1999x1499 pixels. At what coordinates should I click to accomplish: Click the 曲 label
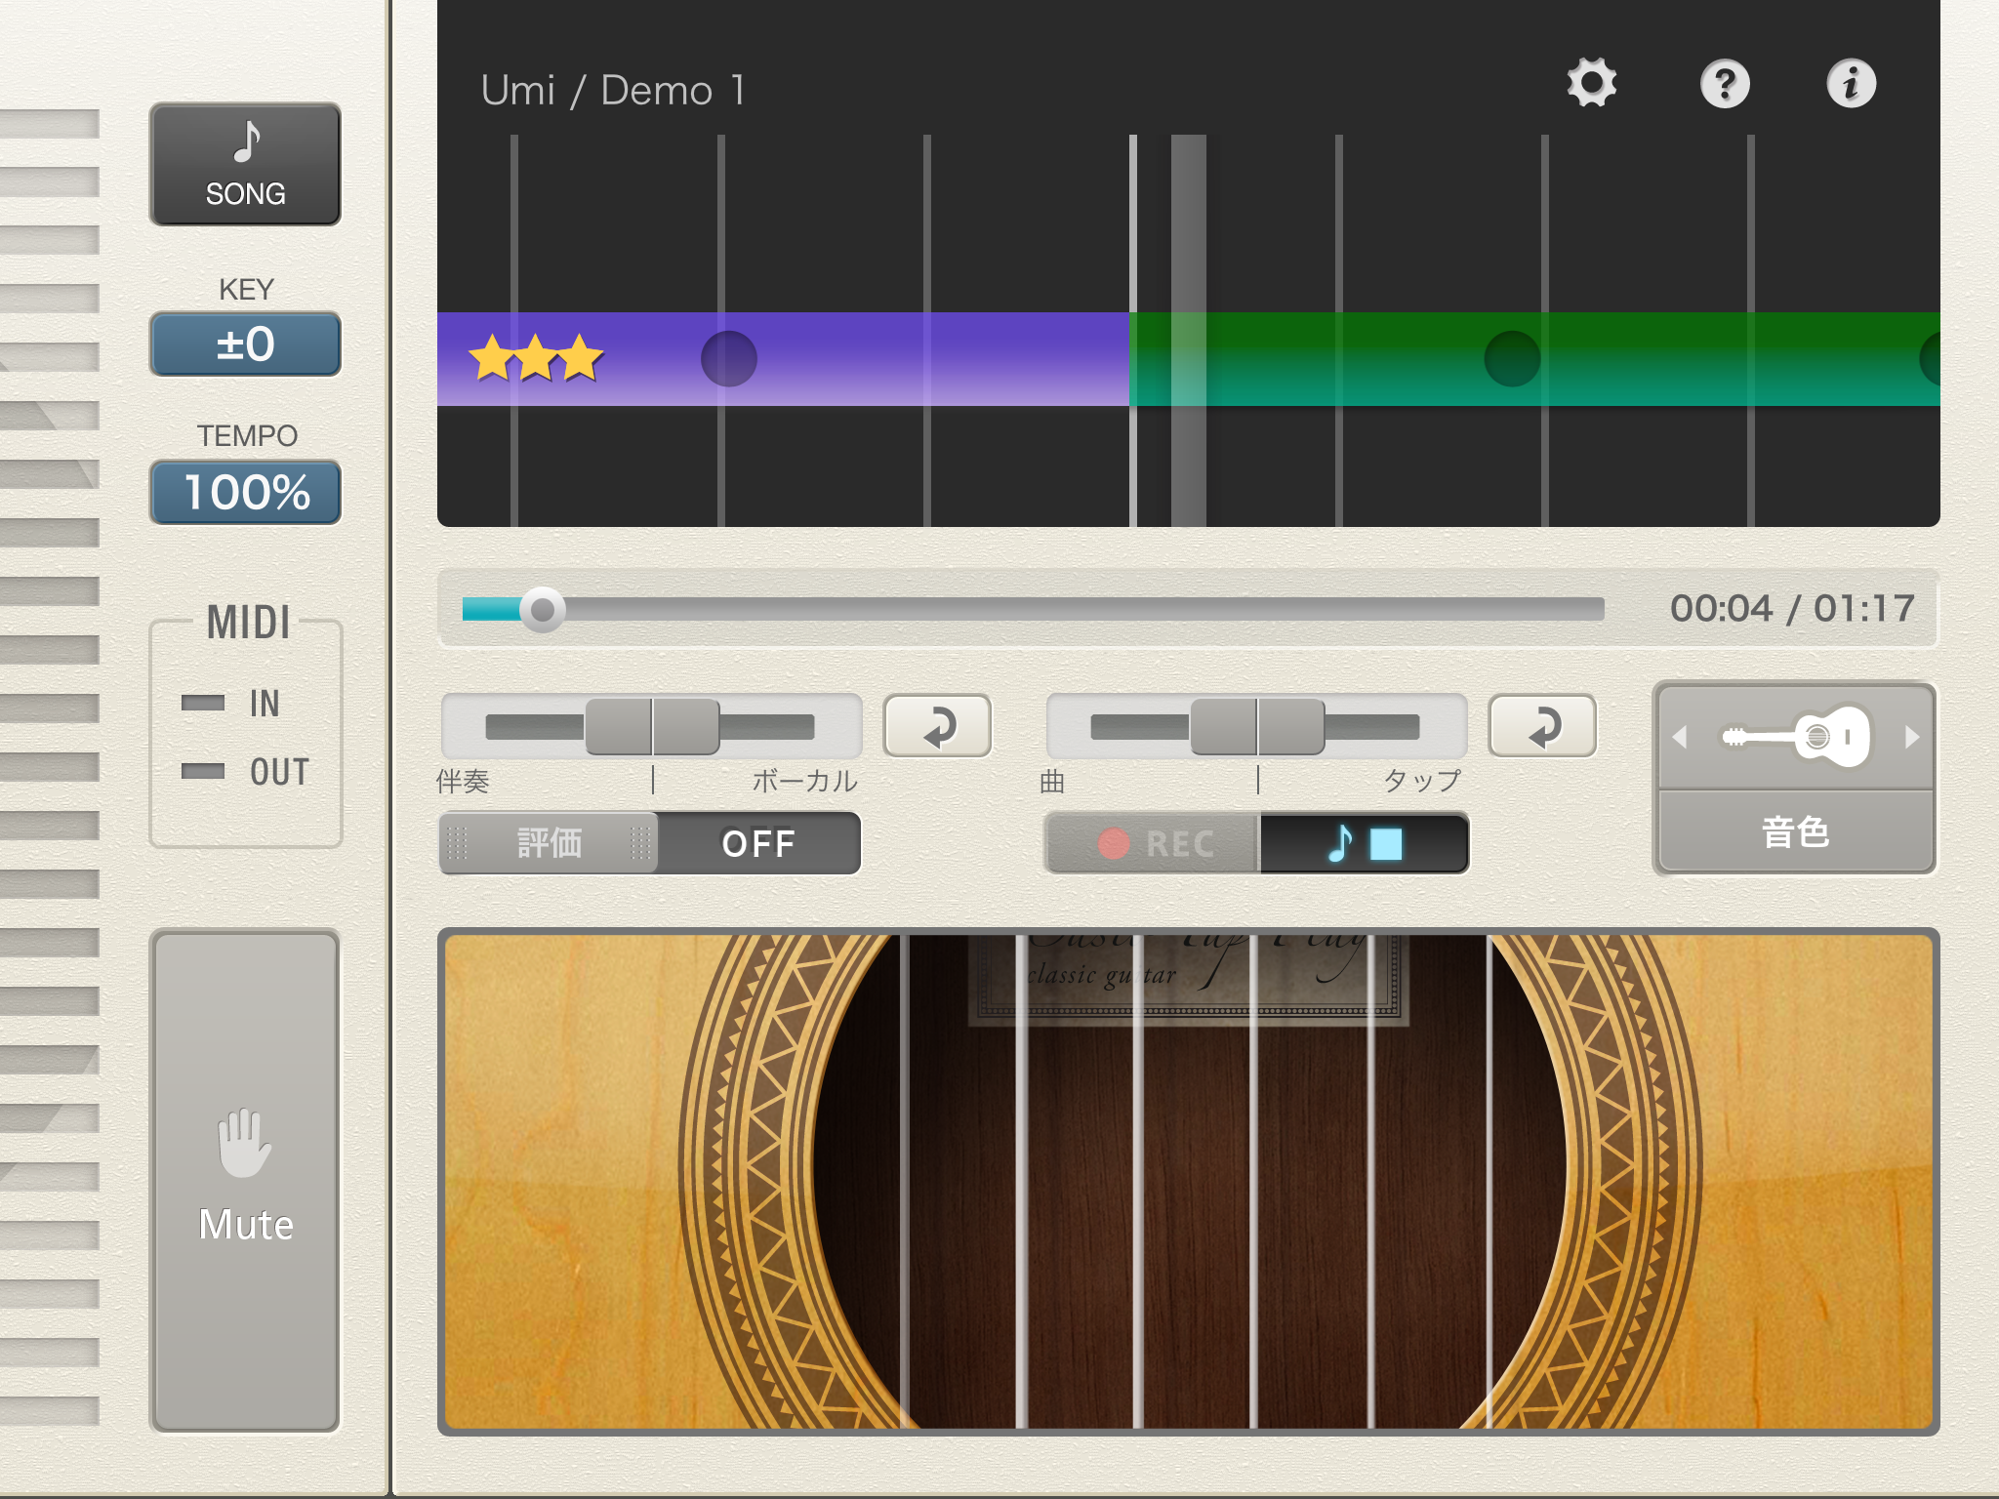coord(1052,781)
